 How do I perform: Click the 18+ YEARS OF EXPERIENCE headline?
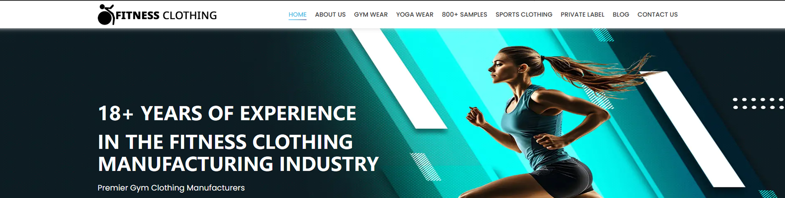click(x=227, y=113)
